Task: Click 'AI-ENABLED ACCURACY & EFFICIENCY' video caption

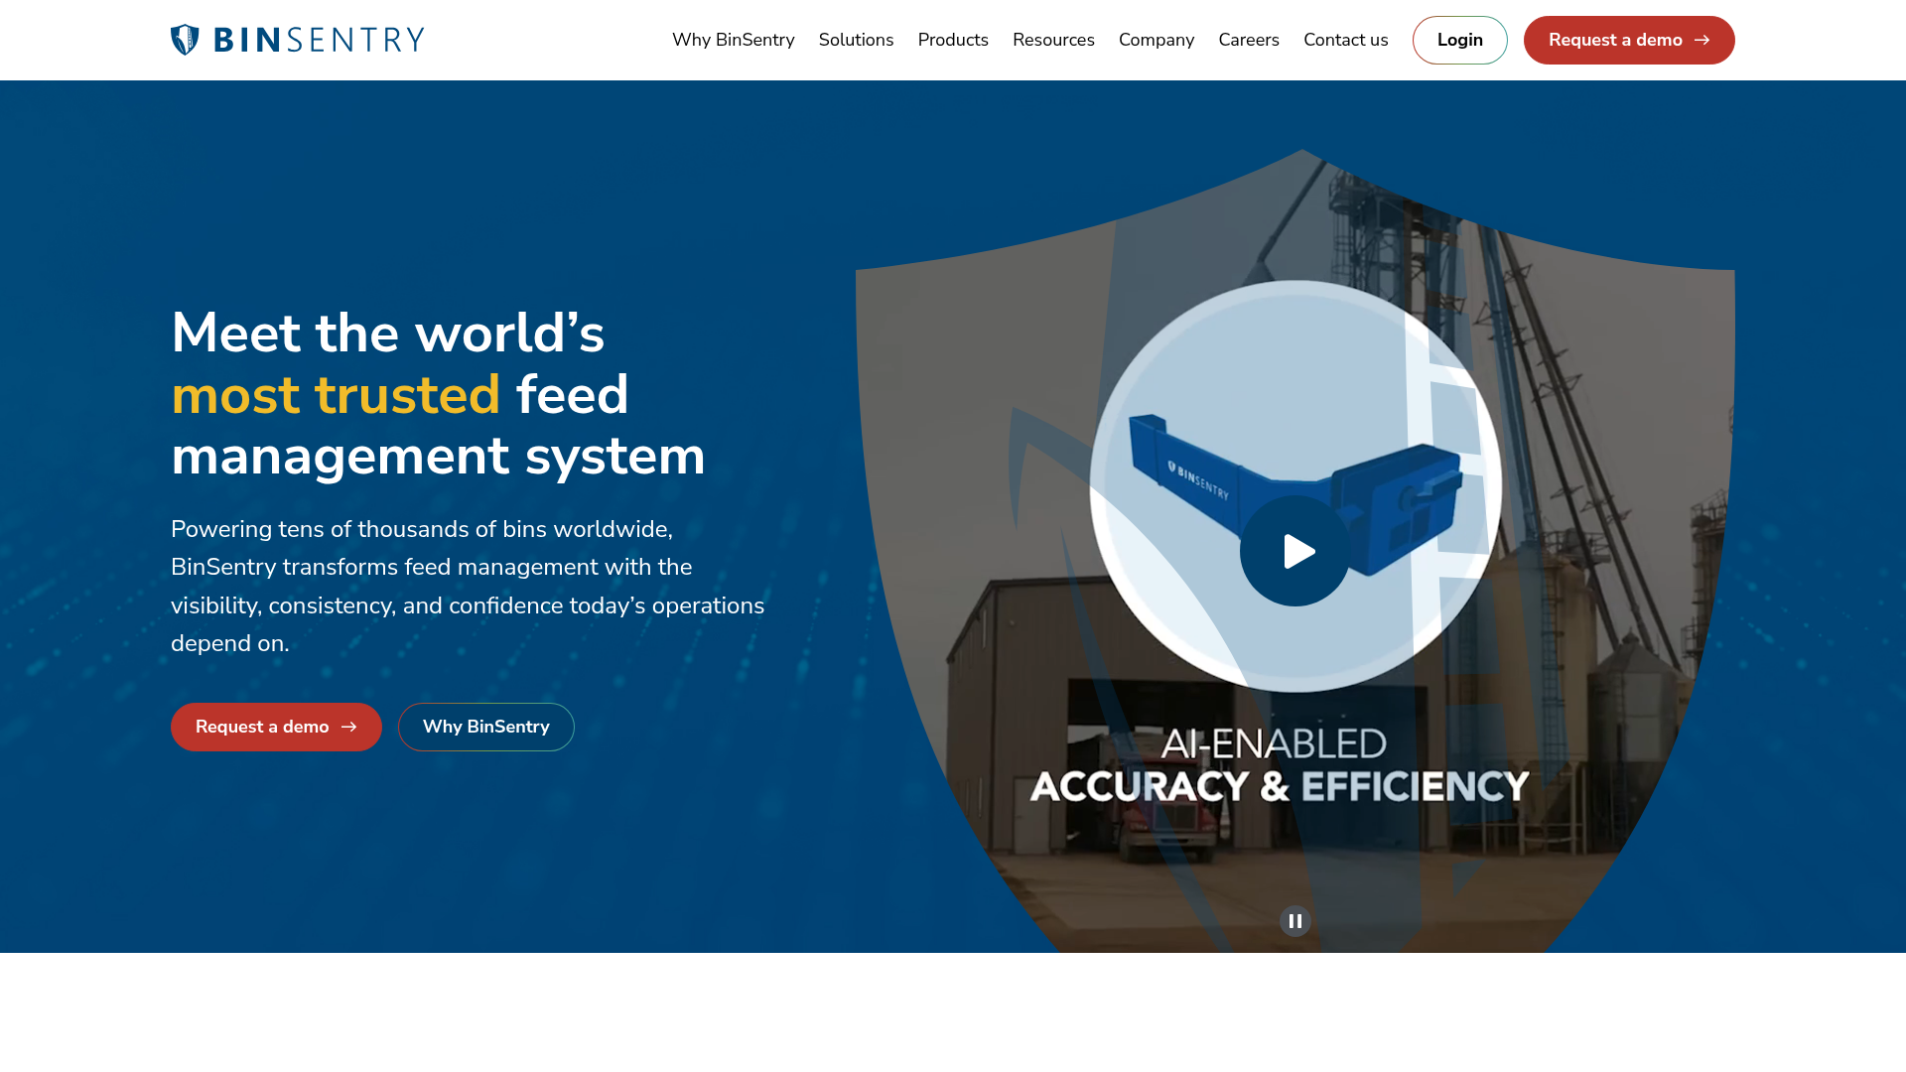Action: pyautogui.click(x=1279, y=765)
